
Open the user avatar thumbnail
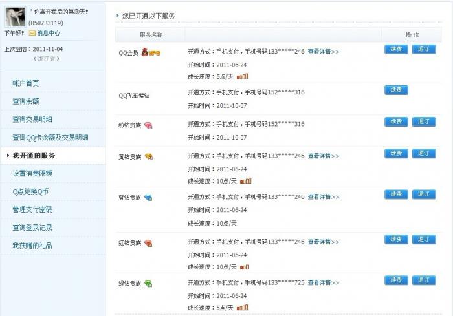coord(16,17)
